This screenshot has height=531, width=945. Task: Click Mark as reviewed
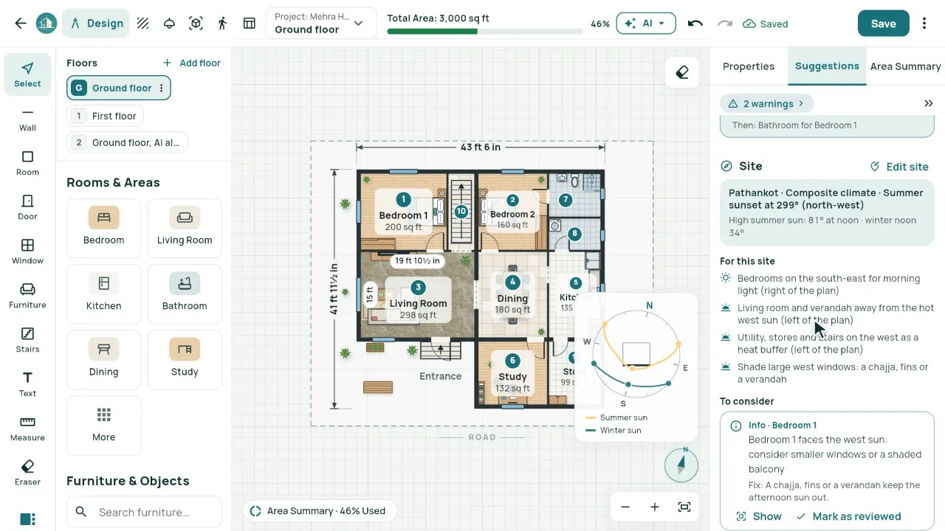(x=848, y=516)
